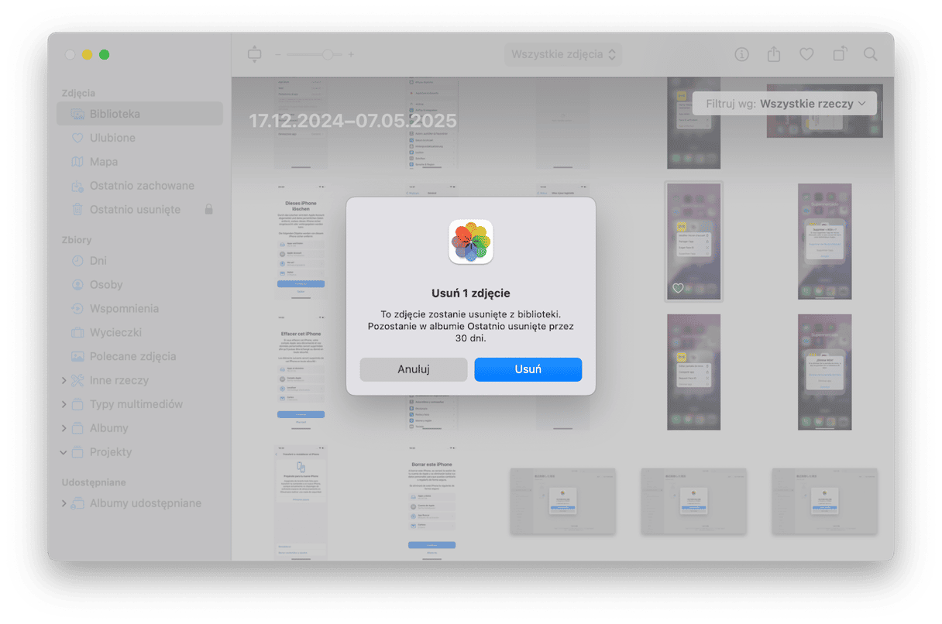
Task: Open Wspomnienia via its sidebar icon
Action: 77,309
